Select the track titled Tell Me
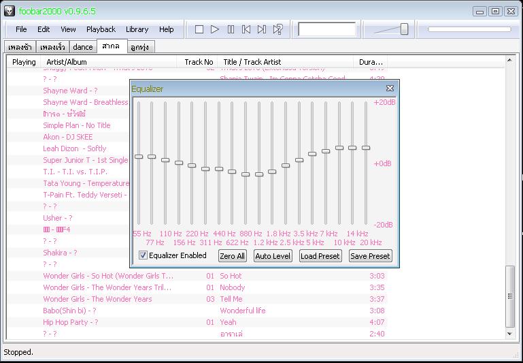This screenshot has height=363, width=523. pos(197,299)
